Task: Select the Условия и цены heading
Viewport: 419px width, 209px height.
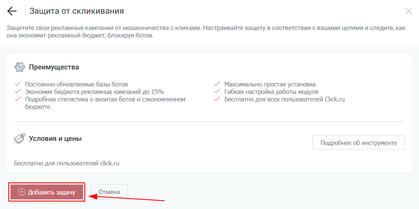Action: pyautogui.click(x=55, y=139)
